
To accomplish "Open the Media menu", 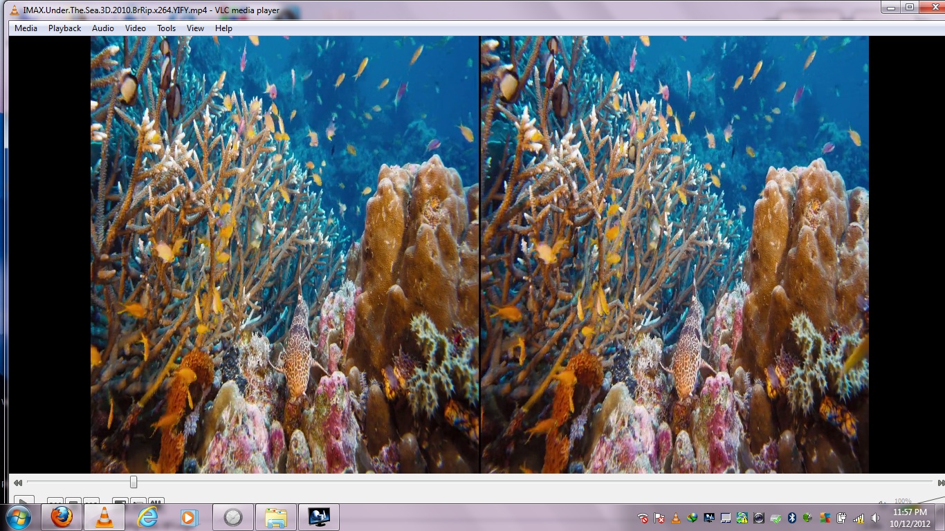I will (x=26, y=28).
